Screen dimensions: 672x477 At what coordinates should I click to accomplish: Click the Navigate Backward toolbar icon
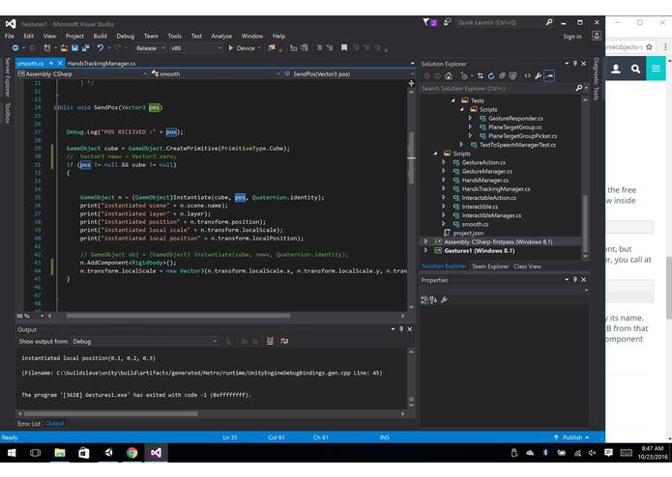pyautogui.click(x=15, y=48)
